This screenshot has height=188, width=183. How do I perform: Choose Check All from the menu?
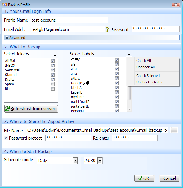tap(144, 61)
